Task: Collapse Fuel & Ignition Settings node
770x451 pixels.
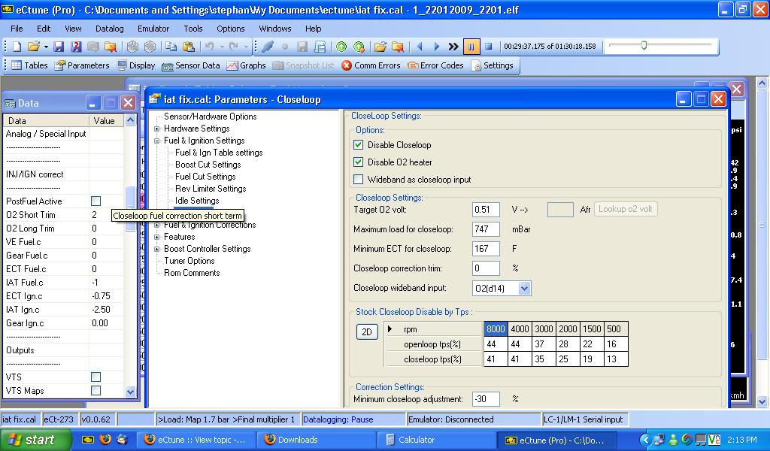Action: [x=156, y=141]
